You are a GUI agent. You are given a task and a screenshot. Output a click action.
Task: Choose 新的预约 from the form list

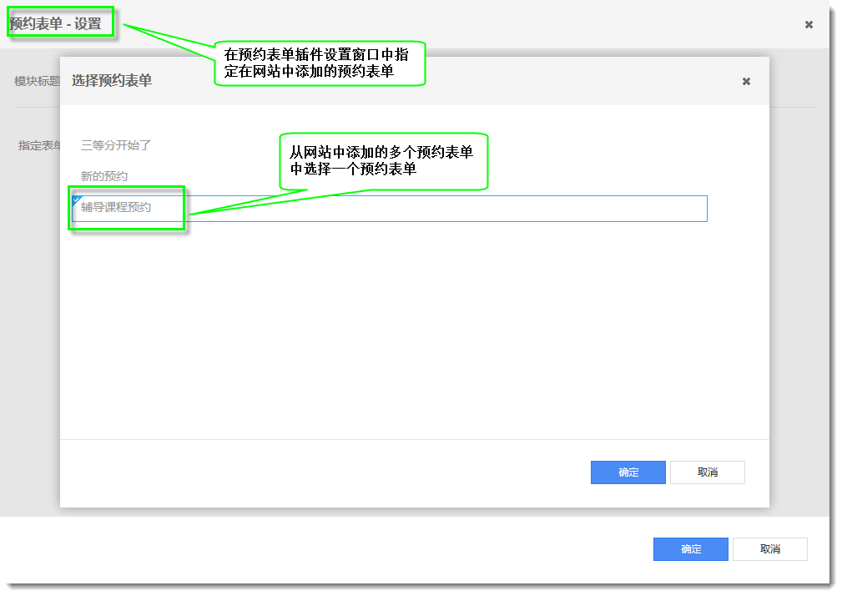click(x=104, y=176)
